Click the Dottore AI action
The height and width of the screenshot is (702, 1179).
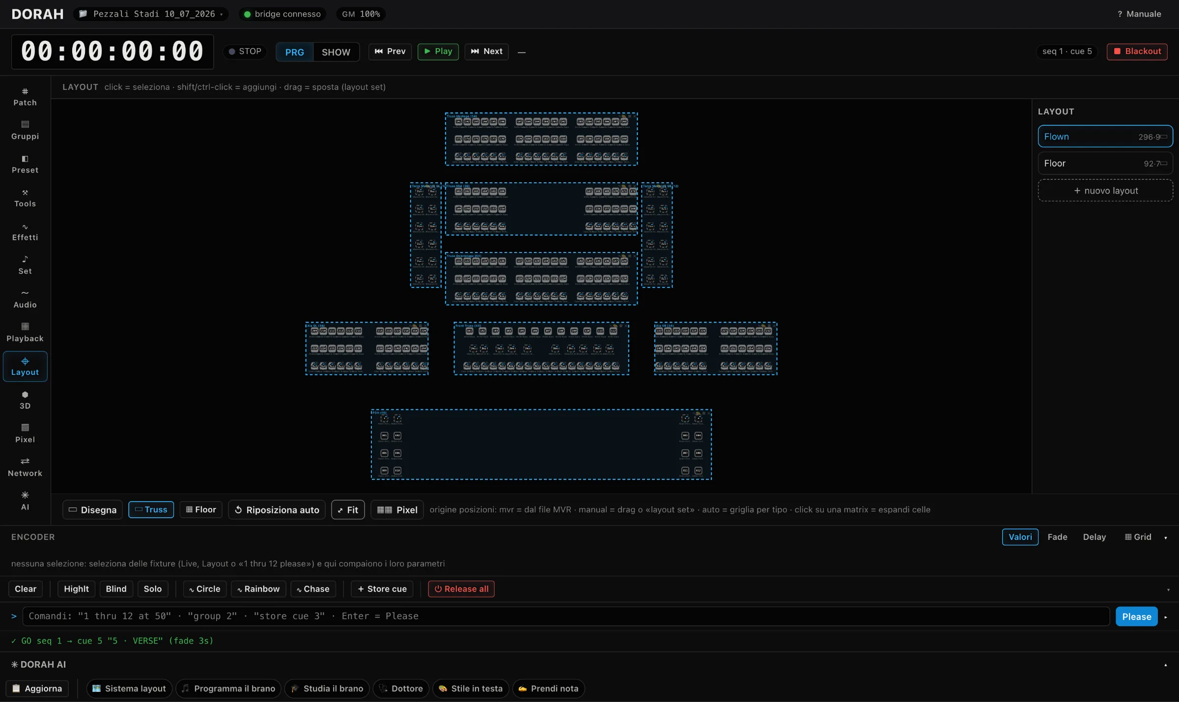pyautogui.click(x=401, y=689)
